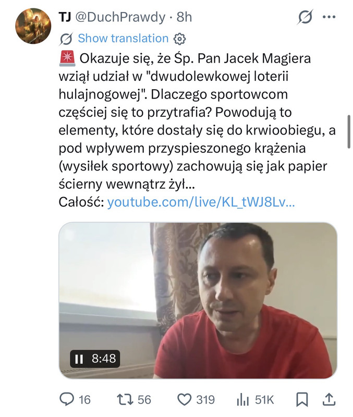
Task: Click the 8:48 video time indicator
Action: click(104, 359)
